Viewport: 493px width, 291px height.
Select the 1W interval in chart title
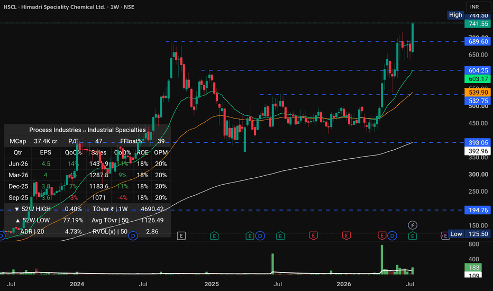tap(115, 7)
